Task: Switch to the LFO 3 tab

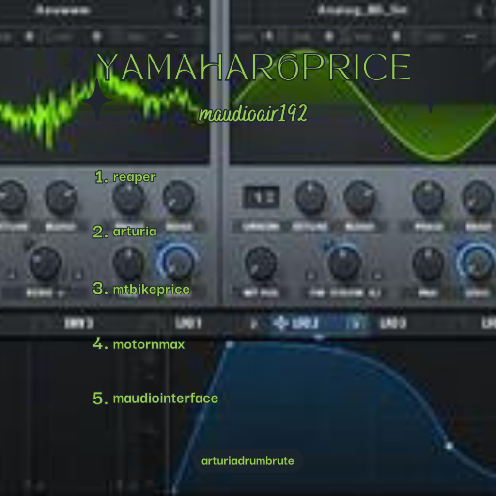Action: pos(393,323)
